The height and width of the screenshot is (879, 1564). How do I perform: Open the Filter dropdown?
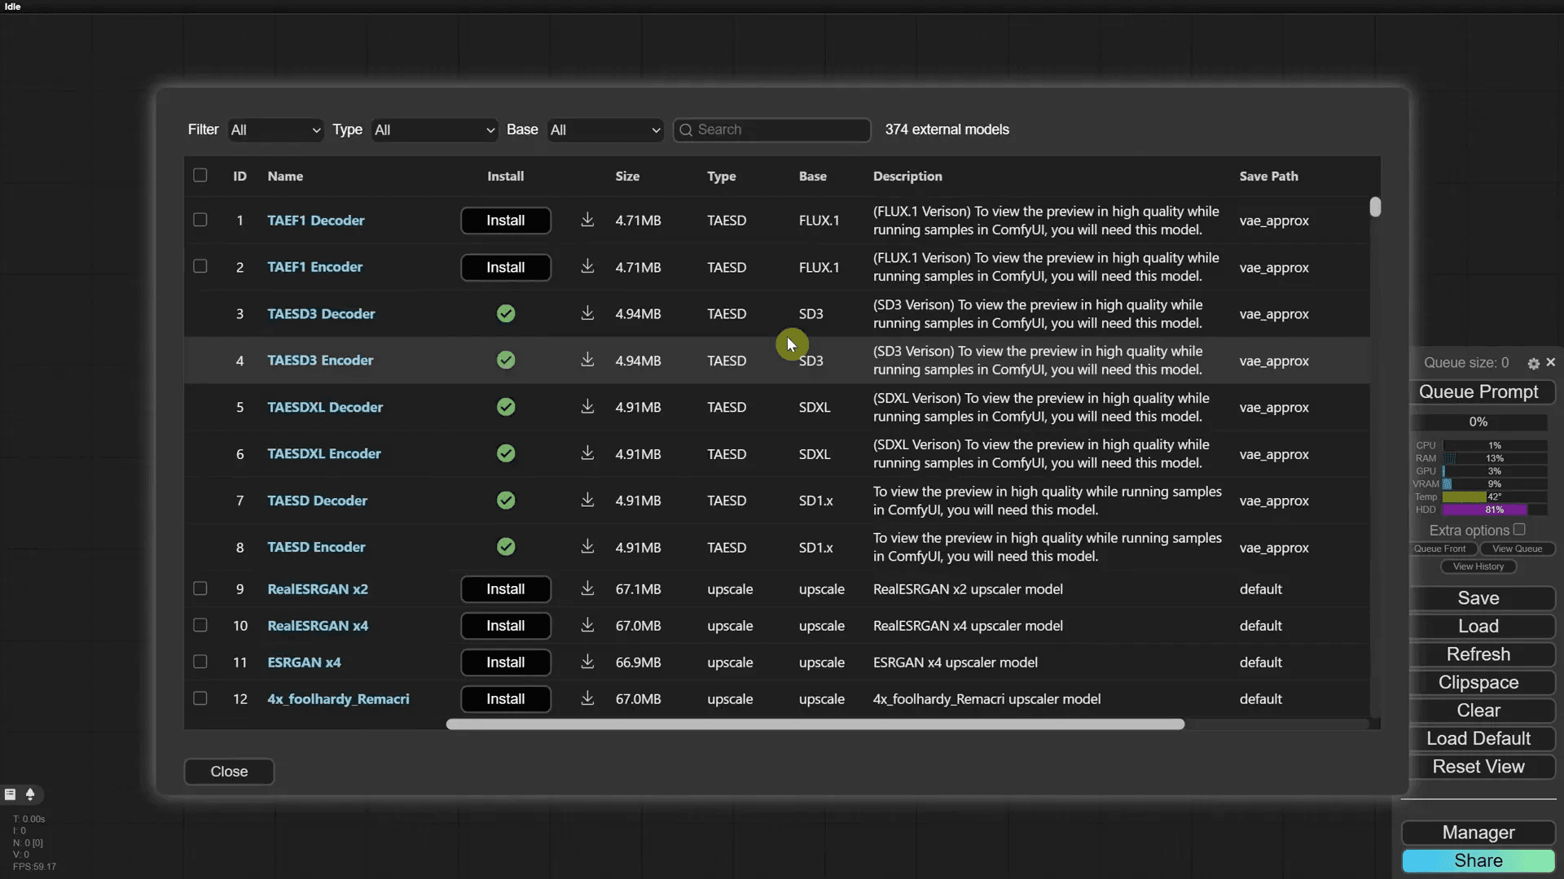pyautogui.click(x=275, y=130)
